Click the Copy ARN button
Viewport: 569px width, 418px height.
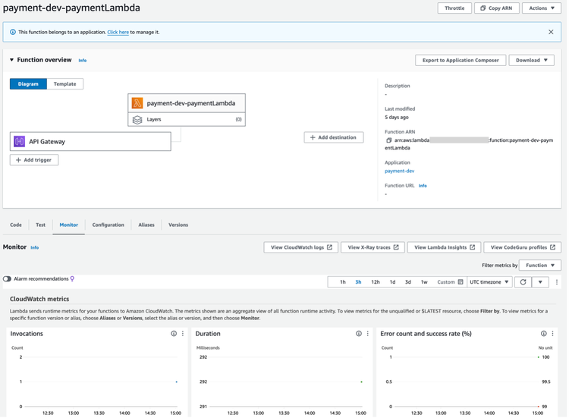[496, 8]
